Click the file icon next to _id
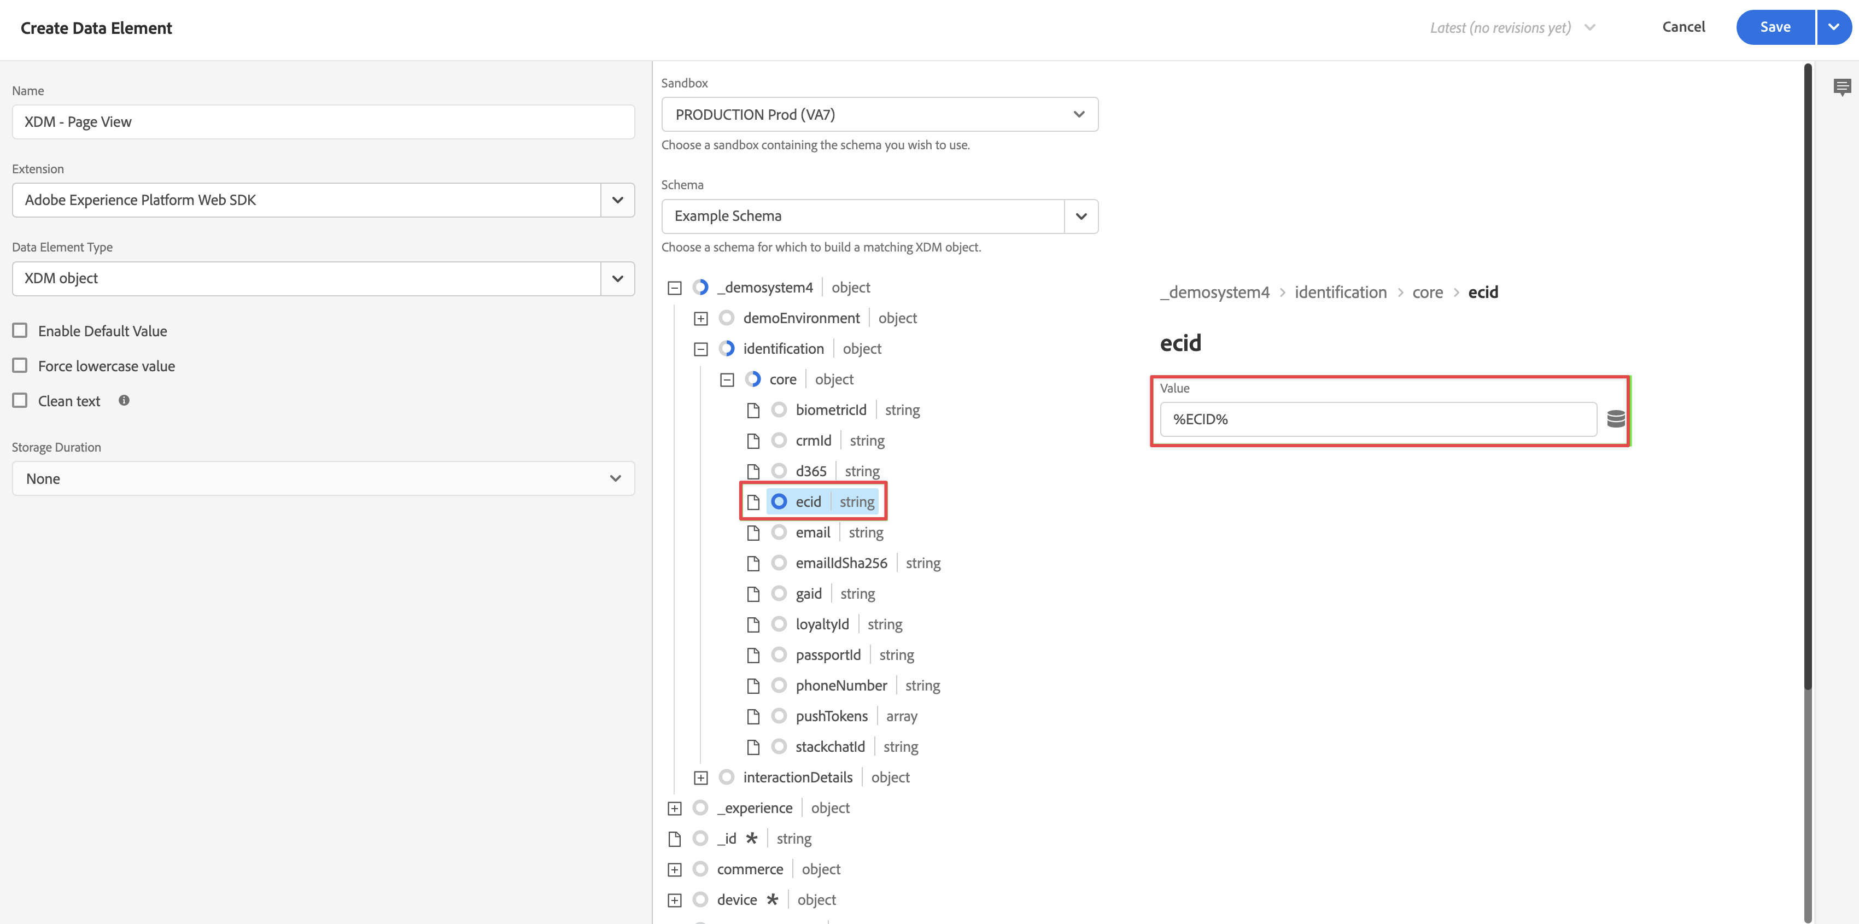Viewport: 1859px width, 924px height. [674, 839]
